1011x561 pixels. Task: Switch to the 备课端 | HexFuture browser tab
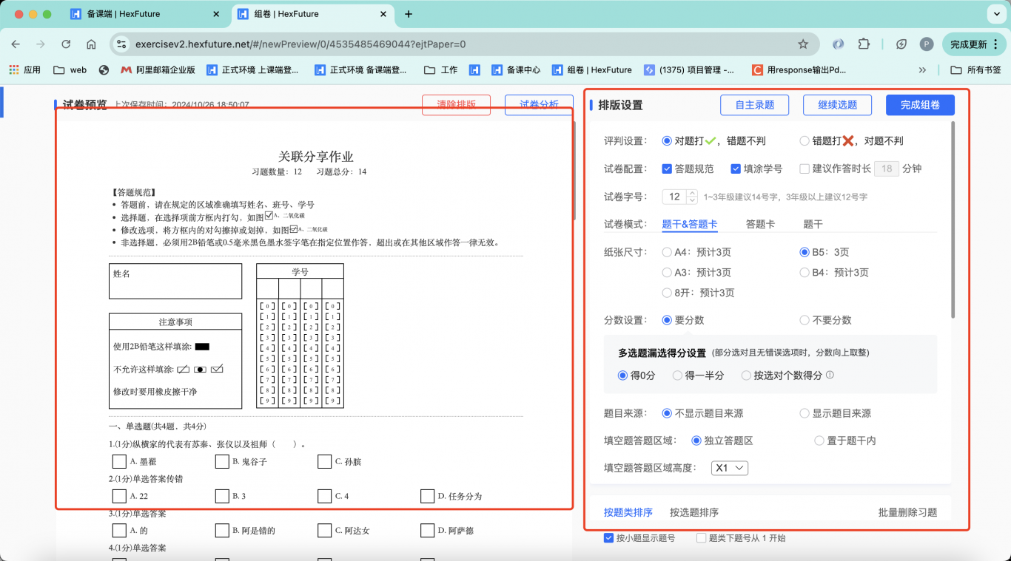[x=145, y=14]
